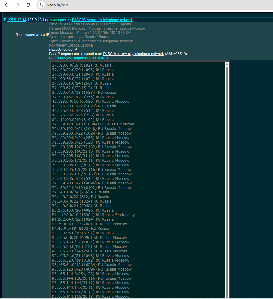Select row 94.139.96.0/19 (8192)

click(x=83, y=233)
